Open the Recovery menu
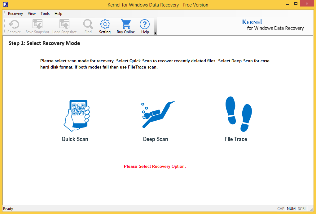Screen dimensions: 316x214 tap(15, 14)
